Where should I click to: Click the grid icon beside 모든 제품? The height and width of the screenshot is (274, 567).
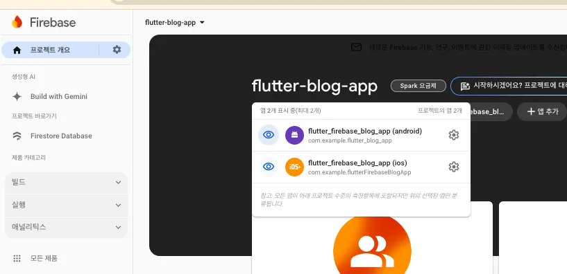click(x=17, y=258)
